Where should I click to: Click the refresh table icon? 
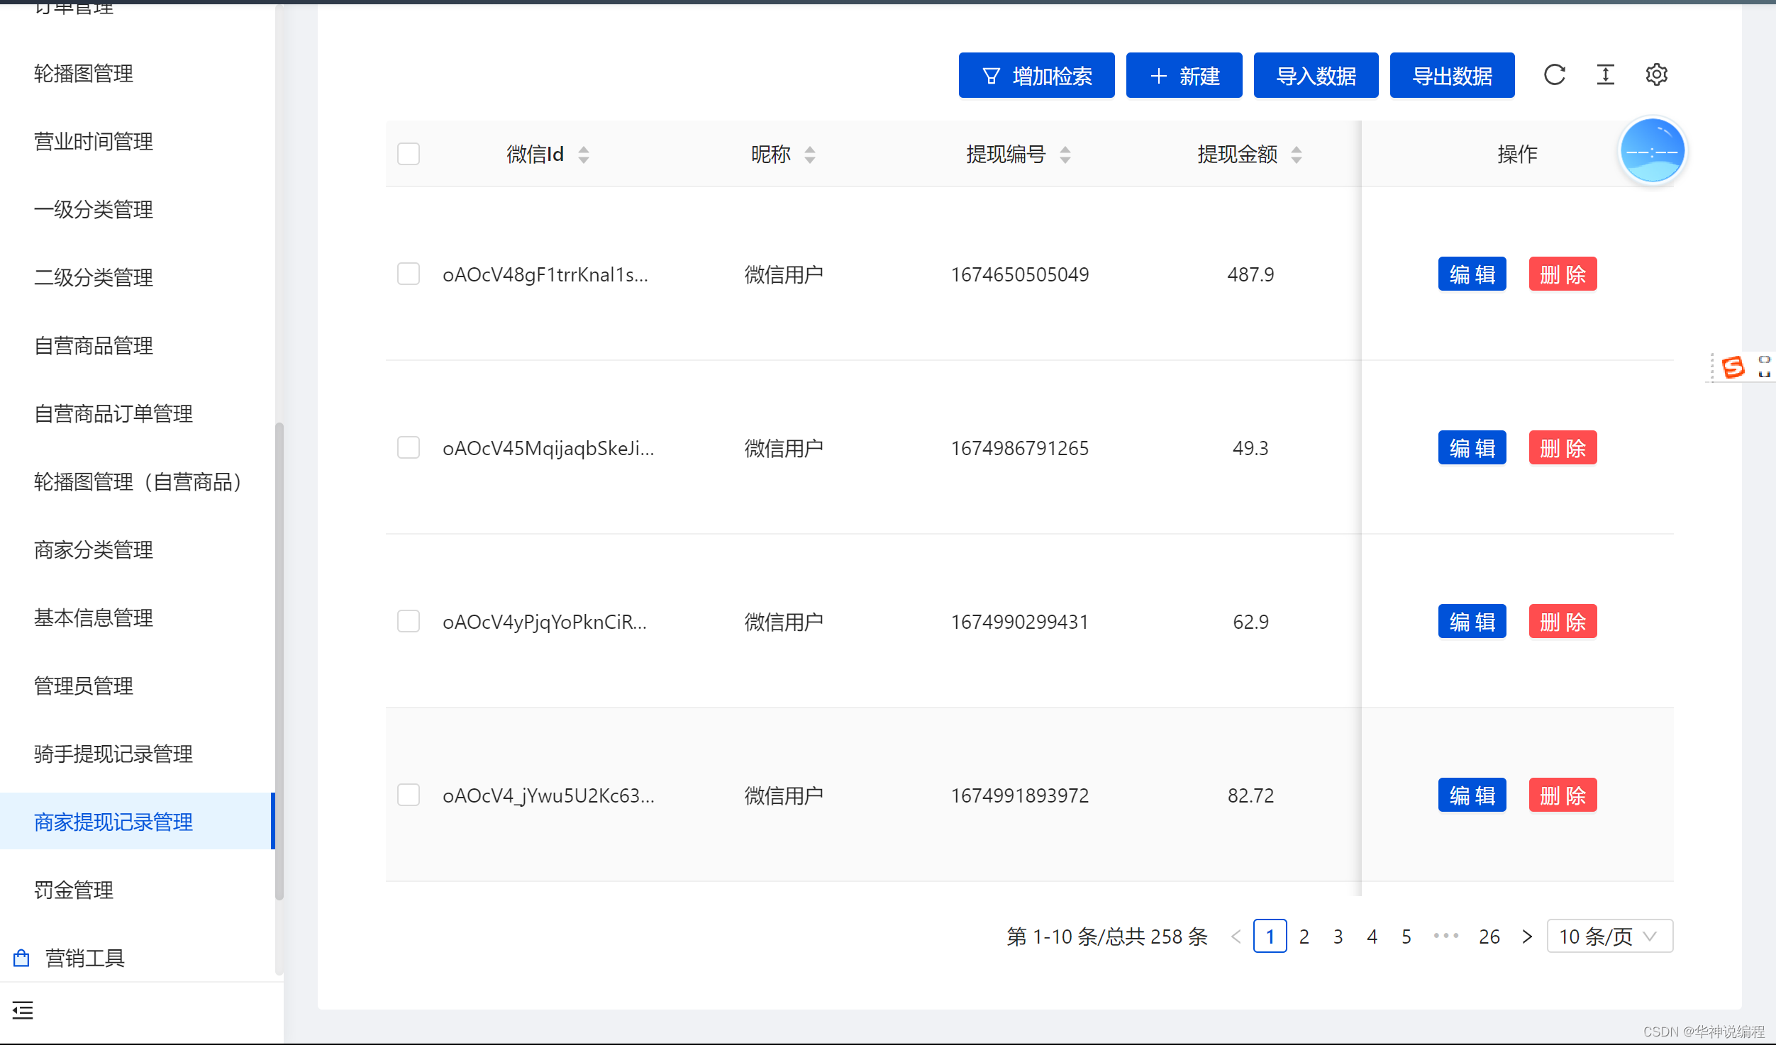pyautogui.click(x=1554, y=74)
